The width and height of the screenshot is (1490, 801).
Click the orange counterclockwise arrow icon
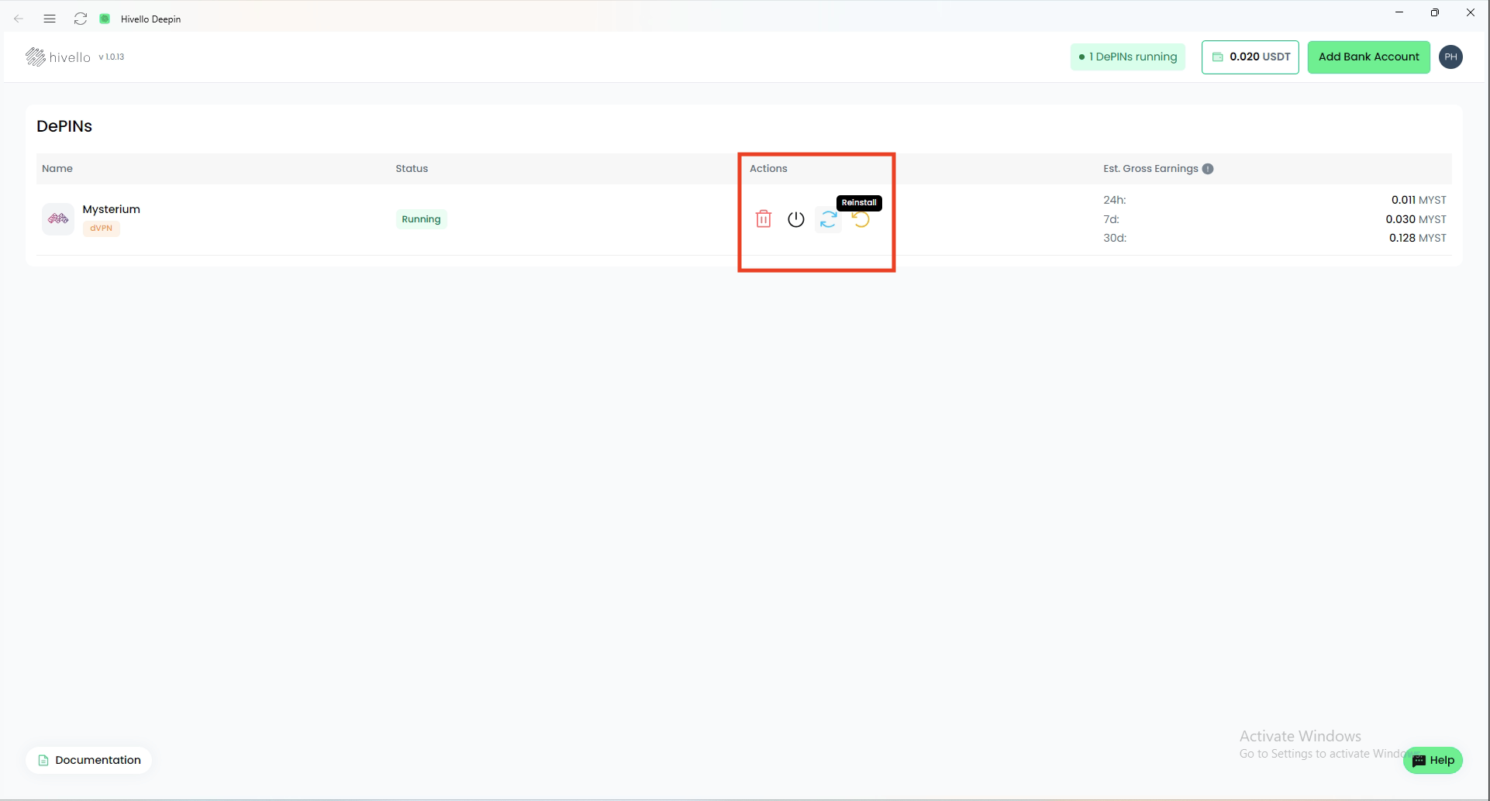click(861, 220)
